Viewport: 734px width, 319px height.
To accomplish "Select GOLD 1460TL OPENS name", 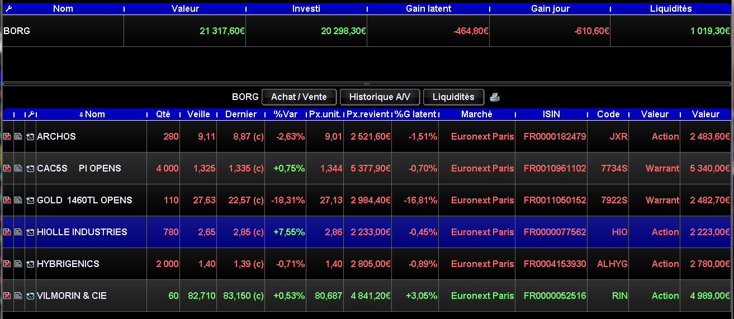I will click(x=84, y=201).
